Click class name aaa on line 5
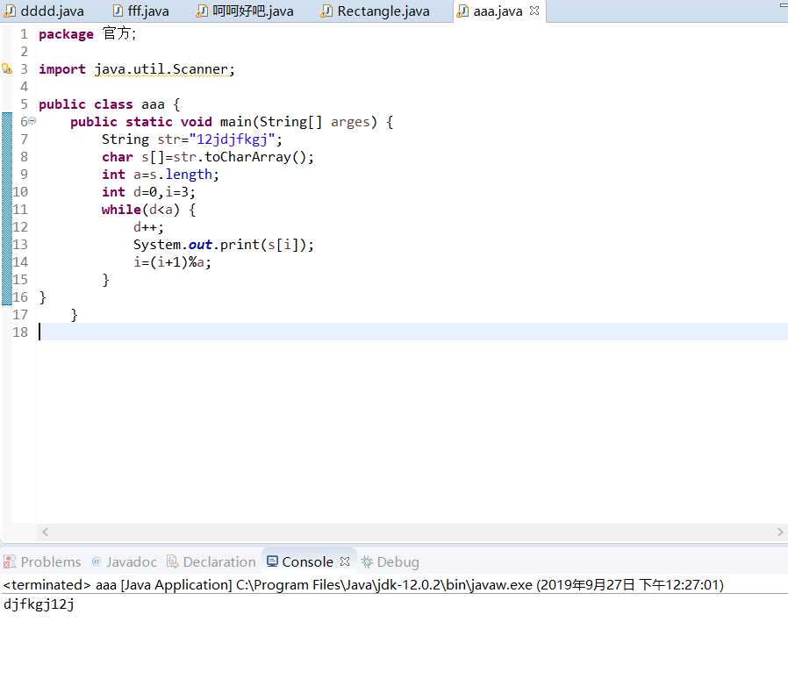 [153, 104]
